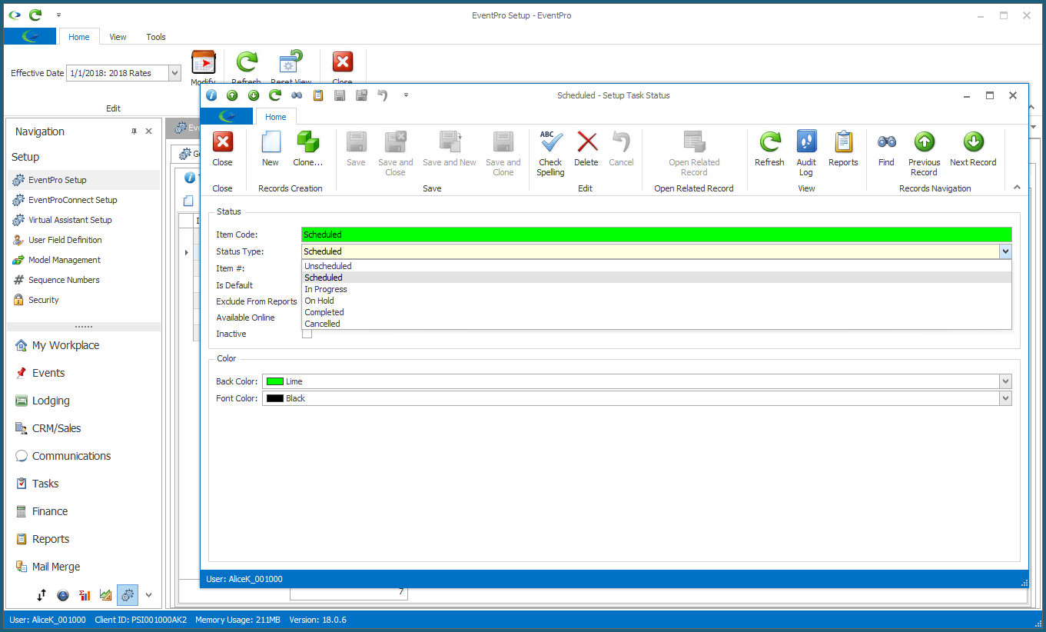This screenshot has width=1046, height=632.
Task: Open the Status Type dropdown arrow
Action: (1005, 251)
